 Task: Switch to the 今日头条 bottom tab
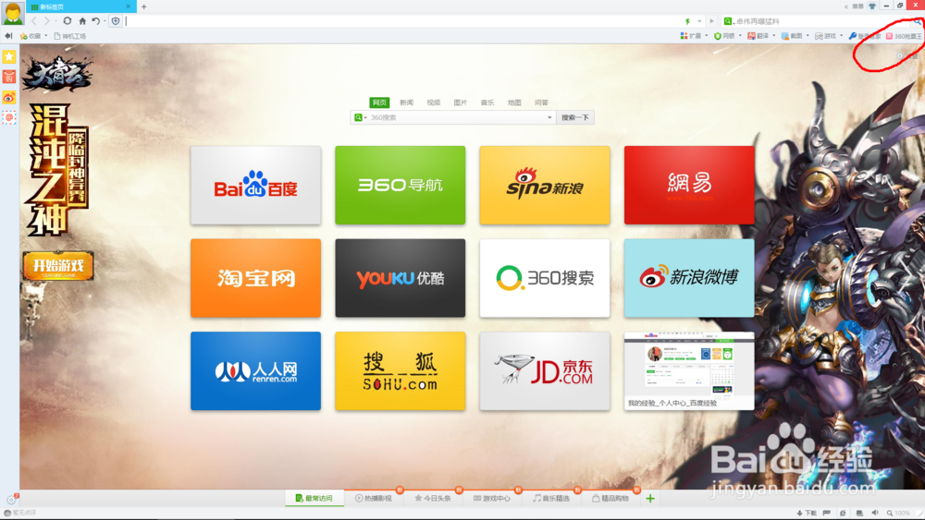[x=432, y=498]
